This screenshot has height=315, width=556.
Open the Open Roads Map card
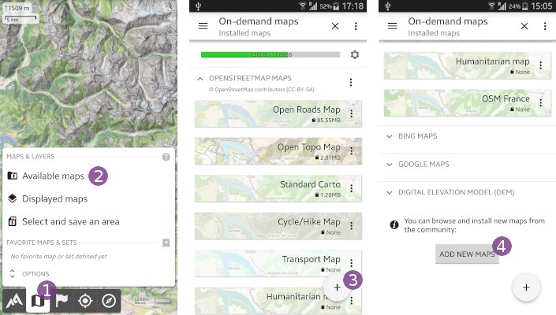[278, 114]
